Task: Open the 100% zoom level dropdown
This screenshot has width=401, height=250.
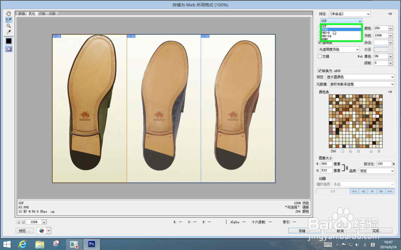Action: (44, 222)
